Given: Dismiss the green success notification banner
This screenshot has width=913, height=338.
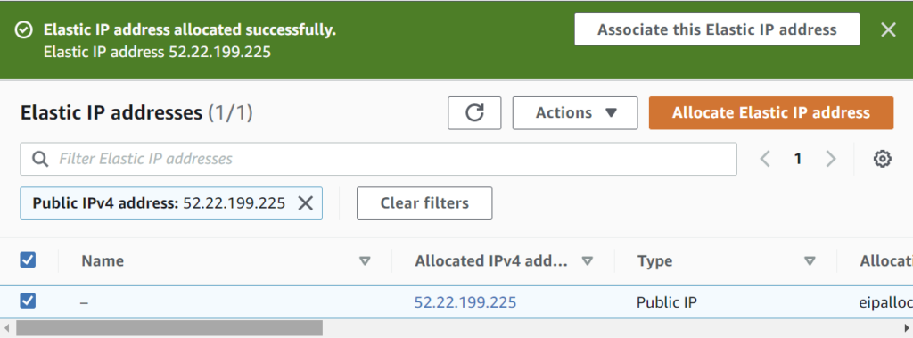Looking at the screenshot, I should 888,29.
